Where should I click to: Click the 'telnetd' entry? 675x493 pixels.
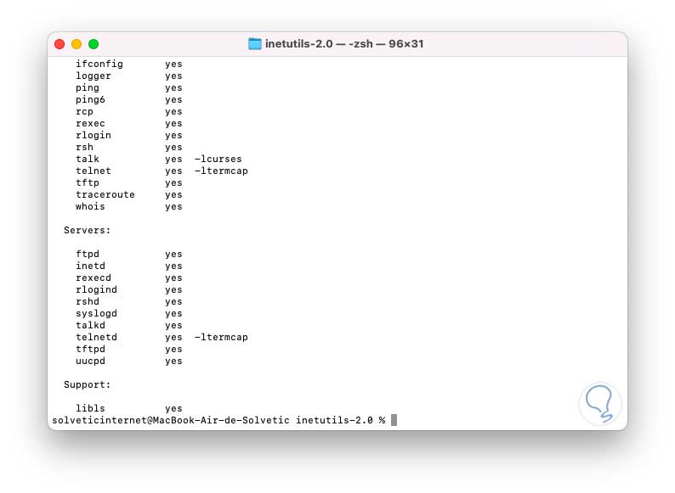pyautogui.click(x=96, y=338)
